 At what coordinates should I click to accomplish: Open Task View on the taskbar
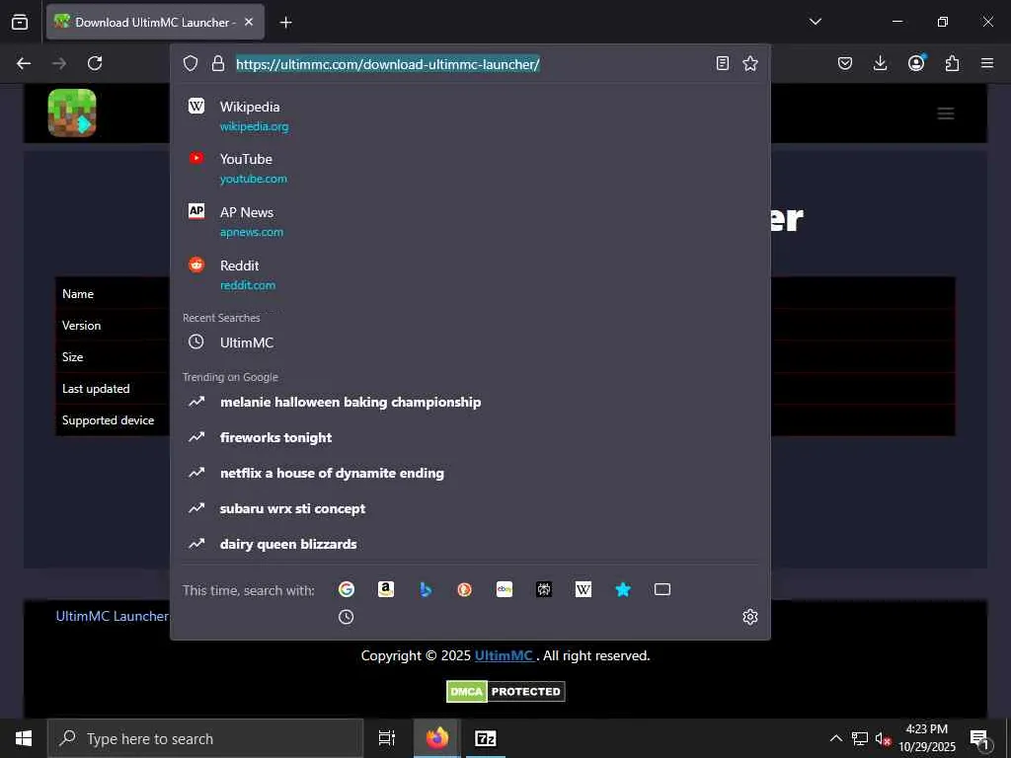(387, 738)
